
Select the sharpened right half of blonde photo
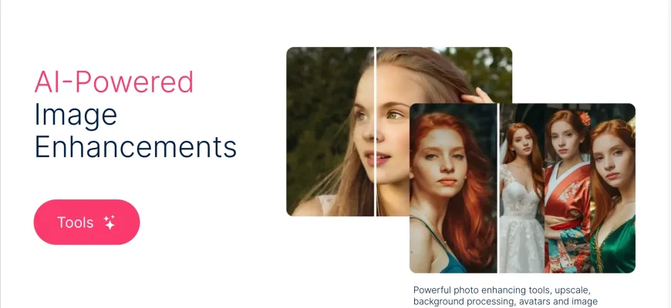click(444, 75)
